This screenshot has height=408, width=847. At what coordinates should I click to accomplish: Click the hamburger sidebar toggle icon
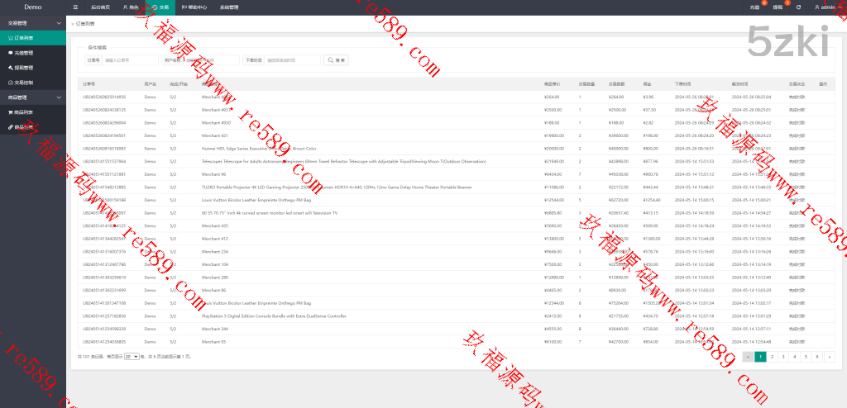(76, 7)
